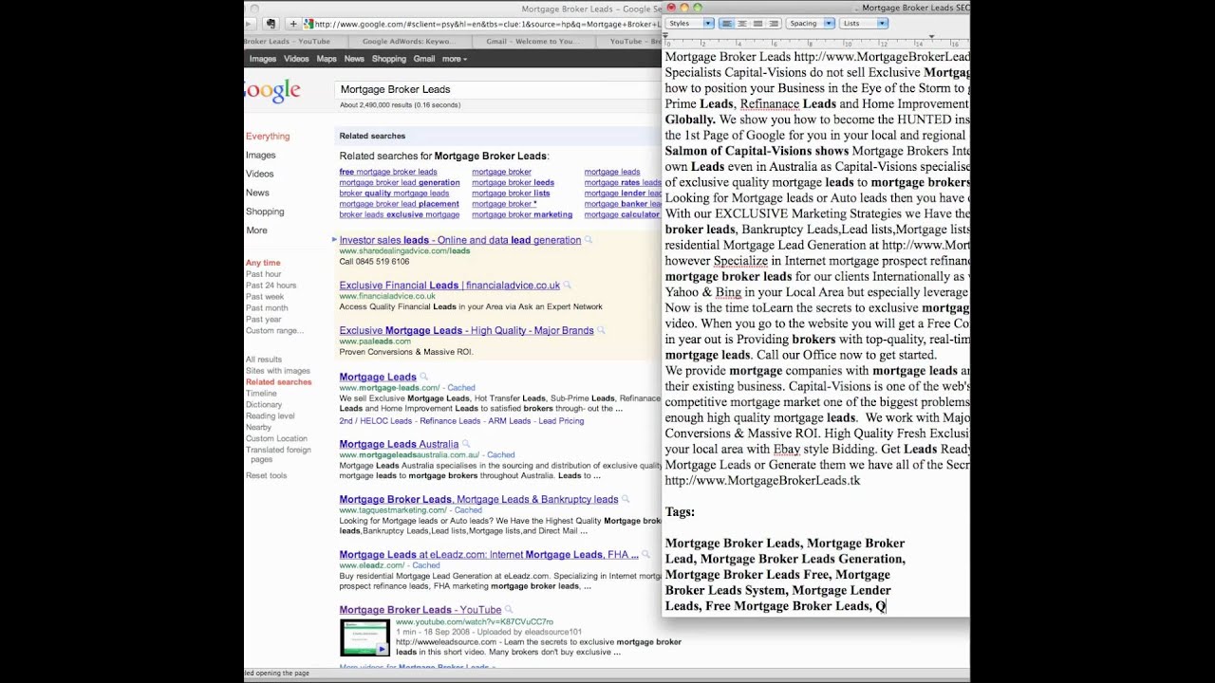Click the Evernote elephant icon in Safari toolbar

click(271, 24)
